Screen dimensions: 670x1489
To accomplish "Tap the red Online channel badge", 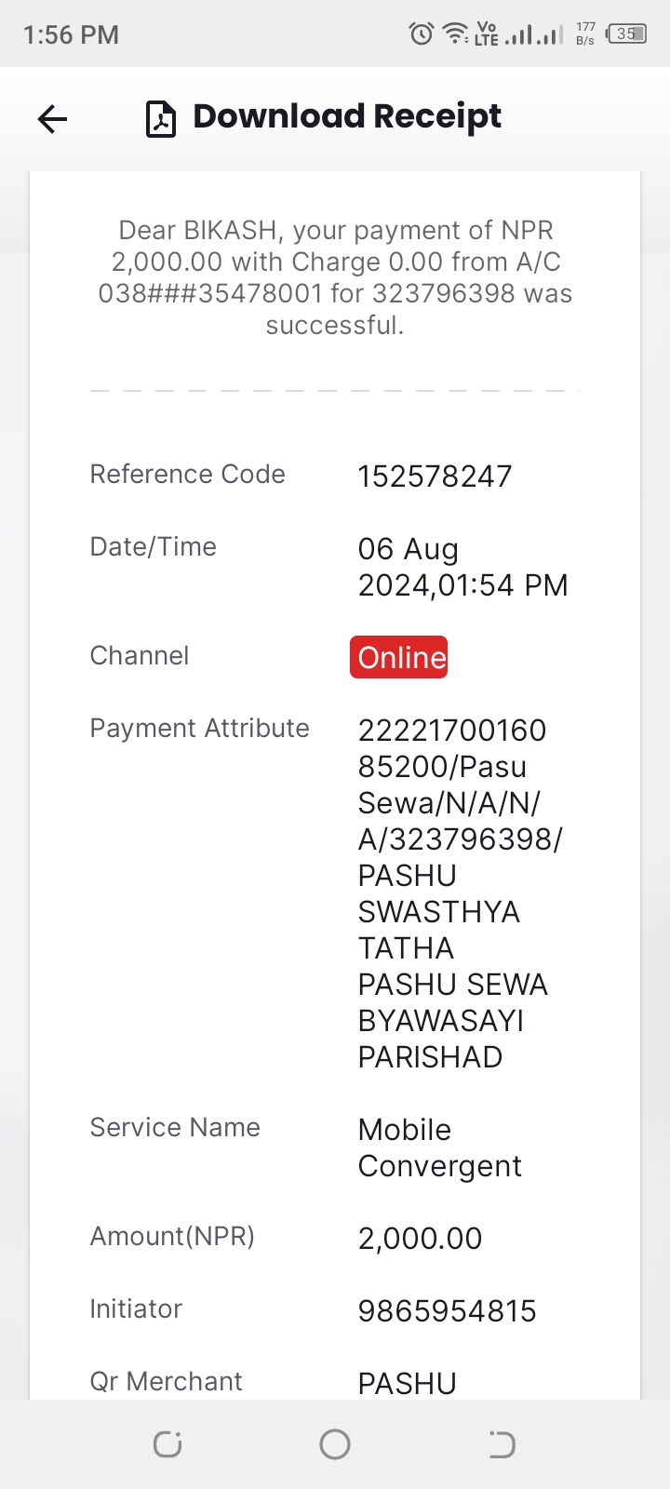I will point(399,657).
